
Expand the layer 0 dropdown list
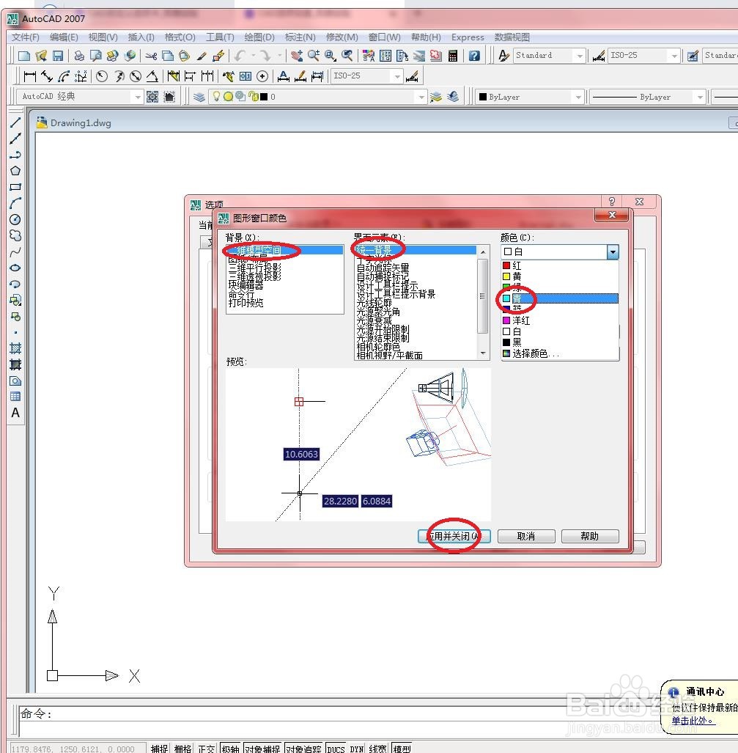point(421,97)
